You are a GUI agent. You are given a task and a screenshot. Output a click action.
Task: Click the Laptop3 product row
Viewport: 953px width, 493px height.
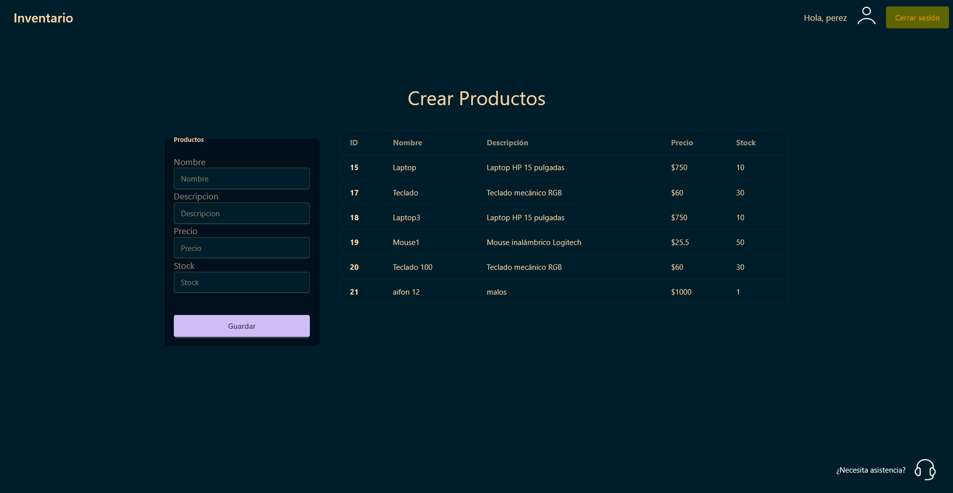point(564,217)
